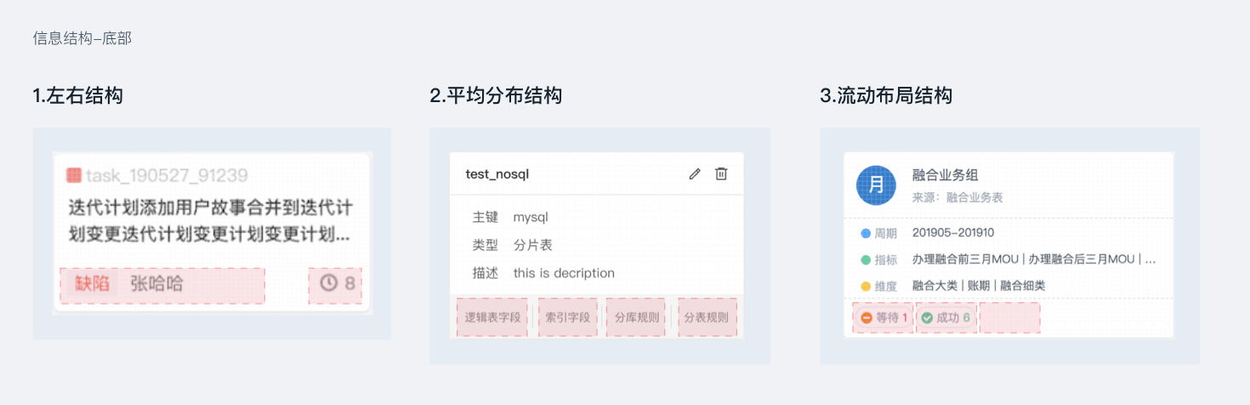The image size is (1250, 405).
Task: Click the trash delete icon on test_nosql card
Action: (721, 174)
